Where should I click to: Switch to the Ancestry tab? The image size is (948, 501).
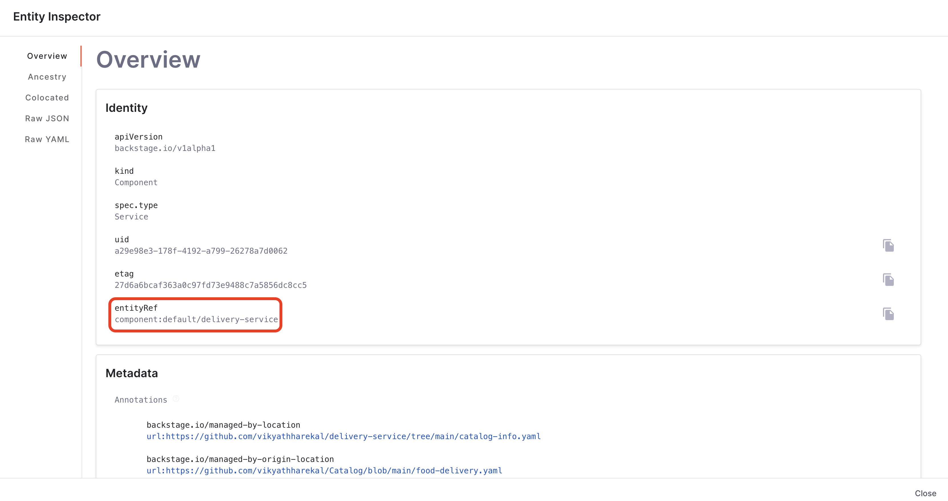(x=47, y=77)
